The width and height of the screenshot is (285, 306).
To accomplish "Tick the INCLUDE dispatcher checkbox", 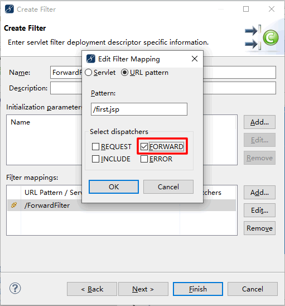I will click(x=95, y=159).
